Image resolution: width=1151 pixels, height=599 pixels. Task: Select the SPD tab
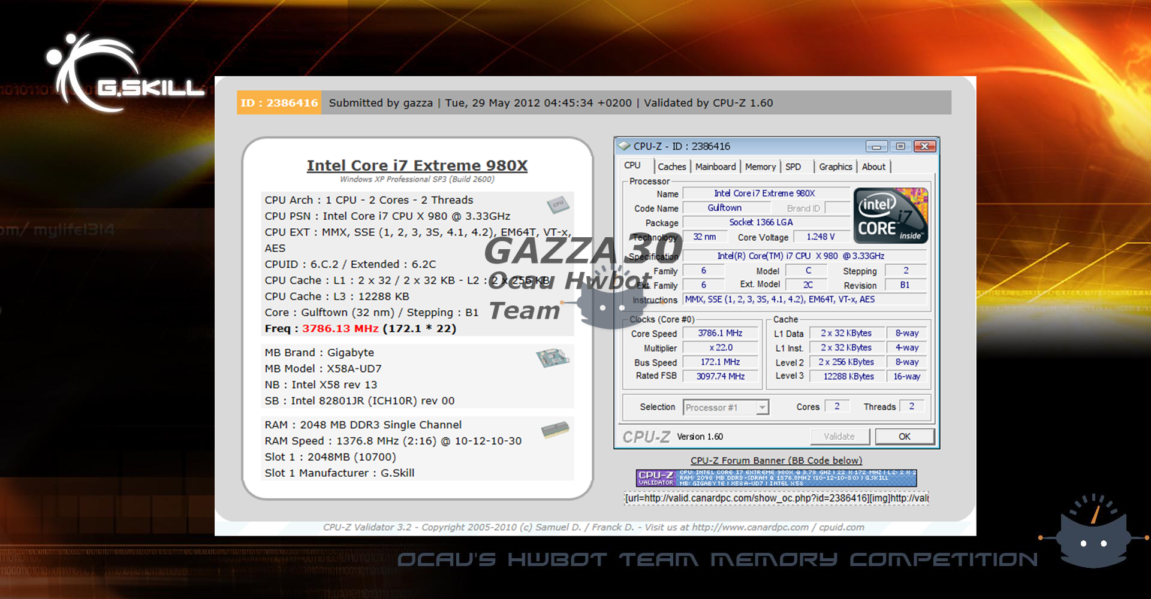(x=793, y=167)
